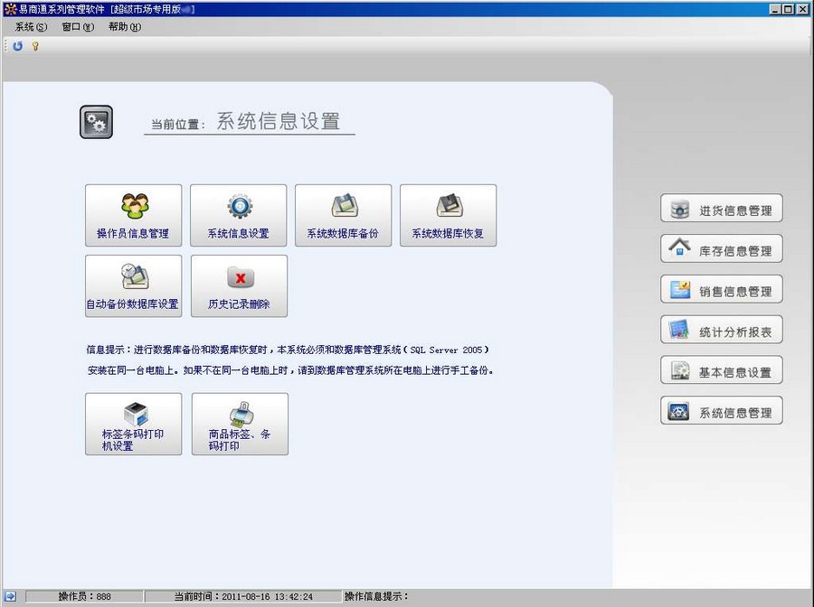Open 标签条码打印机设置 printer settings
The width and height of the screenshot is (814, 607).
133,424
